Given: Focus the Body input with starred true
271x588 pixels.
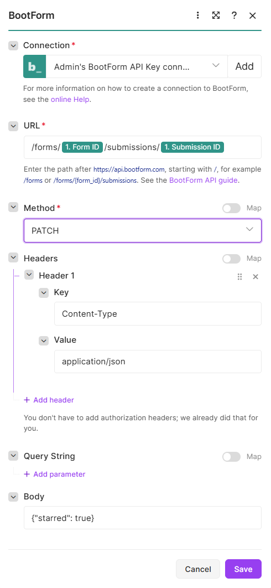Looking at the screenshot, I should (143, 518).
